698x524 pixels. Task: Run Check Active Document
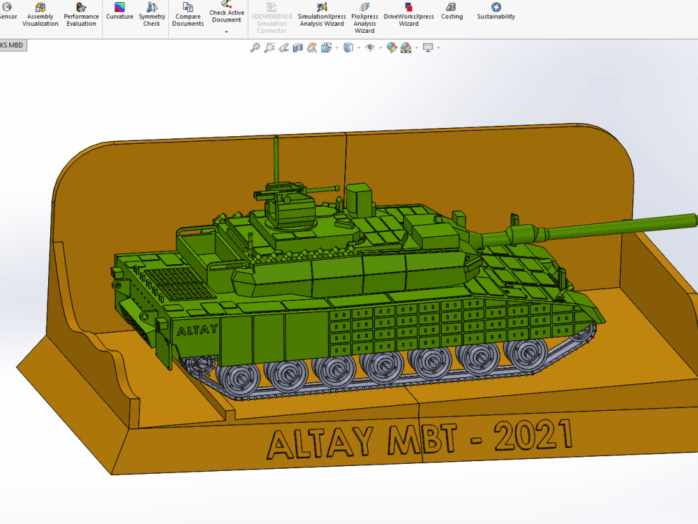(x=227, y=12)
